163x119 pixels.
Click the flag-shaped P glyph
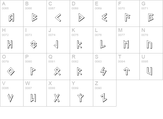pos(33,71)
